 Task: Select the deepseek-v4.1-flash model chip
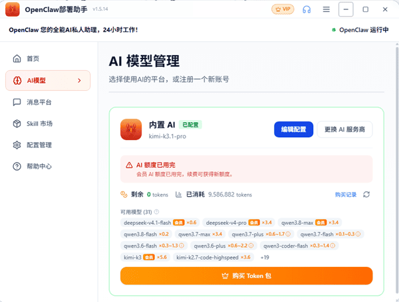coord(160,222)
